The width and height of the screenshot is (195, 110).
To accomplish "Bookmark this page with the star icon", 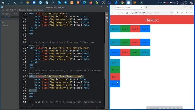I will click(172, 13).
